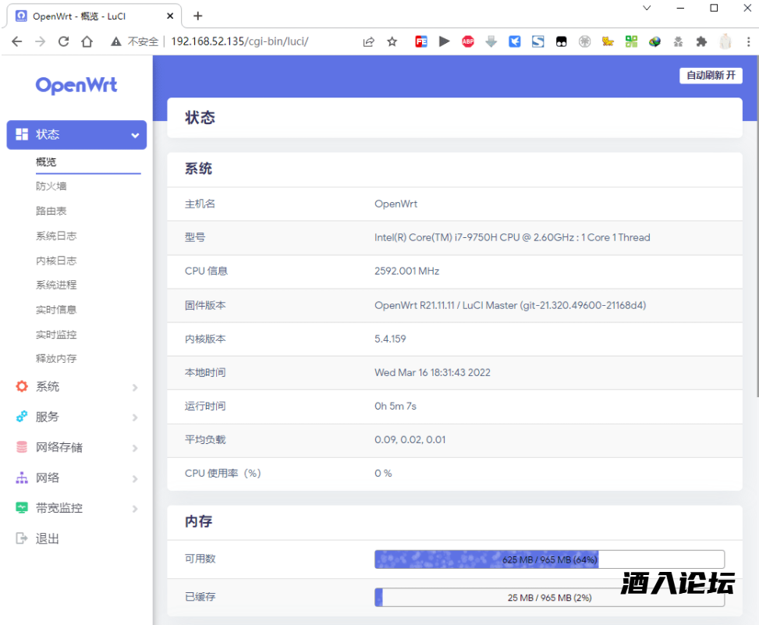Click the browser forward arrow
Viewport: 759px width, 625px height.
pyautogui.click(x=41, y=41)
